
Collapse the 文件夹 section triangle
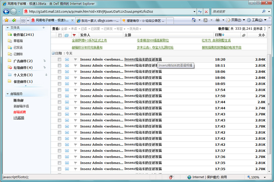pos(8,28)
